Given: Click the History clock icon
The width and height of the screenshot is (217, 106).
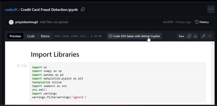Looking at the screenshot, I should [x=197, y=22].
